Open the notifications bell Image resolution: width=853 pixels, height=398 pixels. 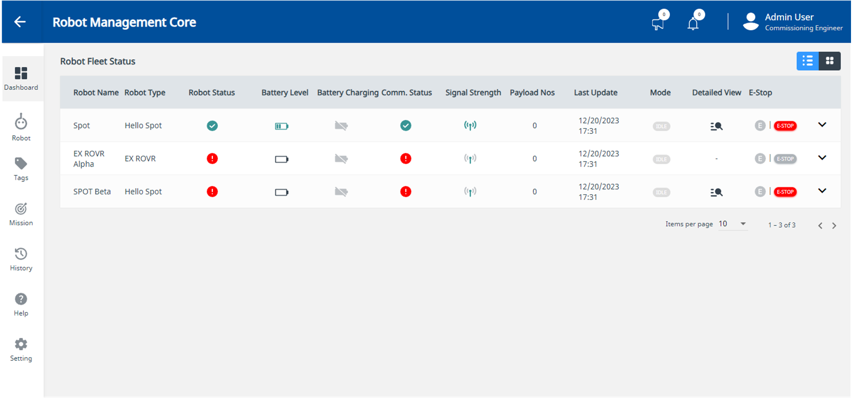pyautogui.click(x=693, y=23)
